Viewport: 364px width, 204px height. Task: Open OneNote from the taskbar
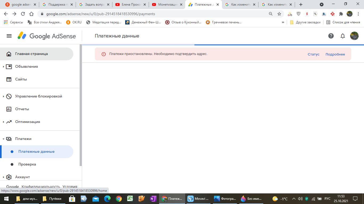pyautogui.click(x=153, y=199)
